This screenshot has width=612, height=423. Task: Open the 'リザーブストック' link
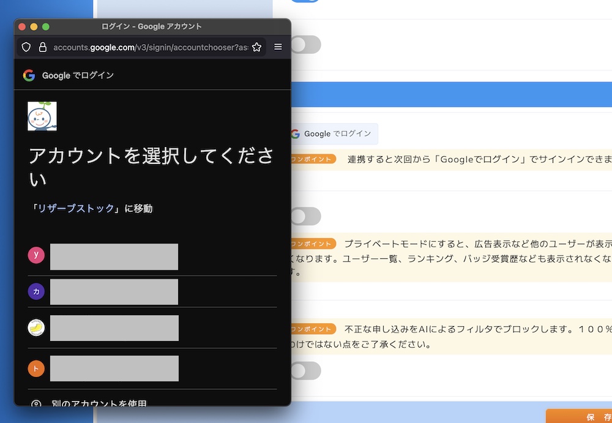pos(76,209)
